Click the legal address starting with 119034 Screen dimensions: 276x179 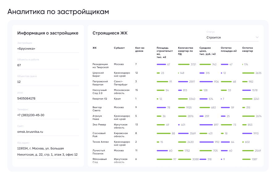(47, 151)
